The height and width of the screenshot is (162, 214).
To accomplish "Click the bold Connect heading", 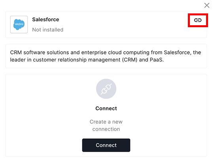I will tap(106, 108).
